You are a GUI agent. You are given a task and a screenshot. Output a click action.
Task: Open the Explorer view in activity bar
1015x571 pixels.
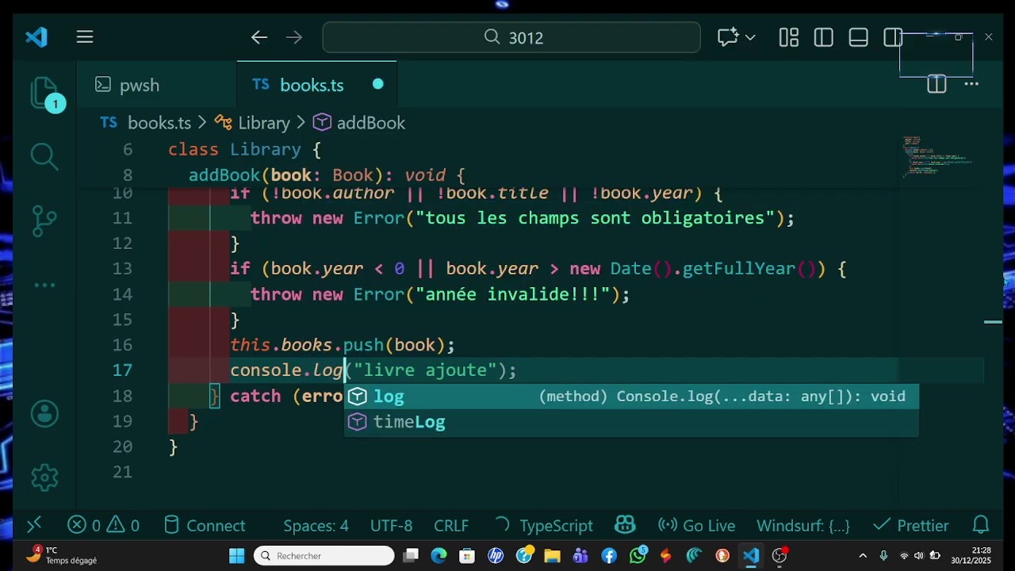(x=44, y=93)
